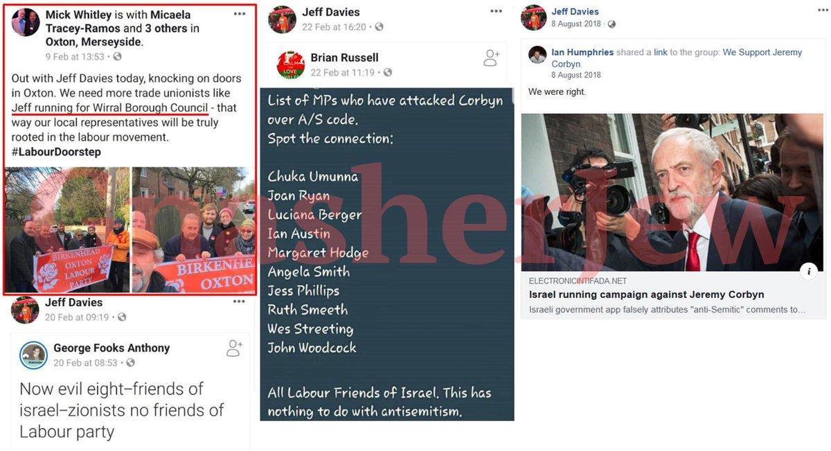The image size is (831, 451).
Task: Click Ian Humphries' profile picture
Action: click(537, 55)
